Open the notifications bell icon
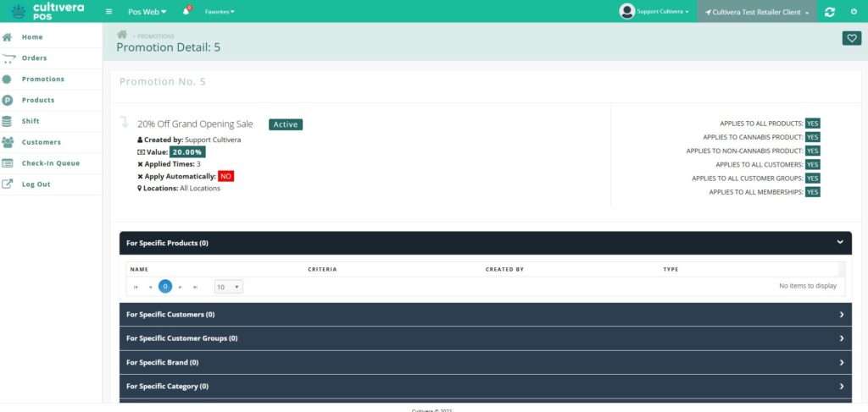Screen dimensions: 868x412 (x=186, y=12)
